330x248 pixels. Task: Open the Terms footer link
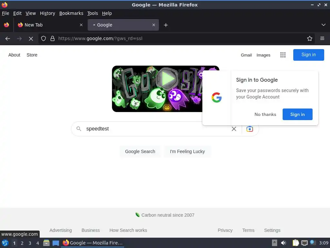pyautogui.click(x=248, y=230)
